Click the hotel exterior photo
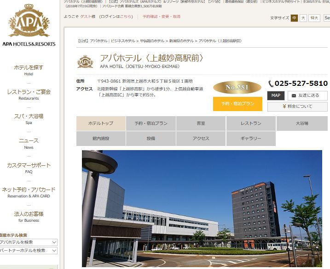The image size is (330, 269). point(202,208)
